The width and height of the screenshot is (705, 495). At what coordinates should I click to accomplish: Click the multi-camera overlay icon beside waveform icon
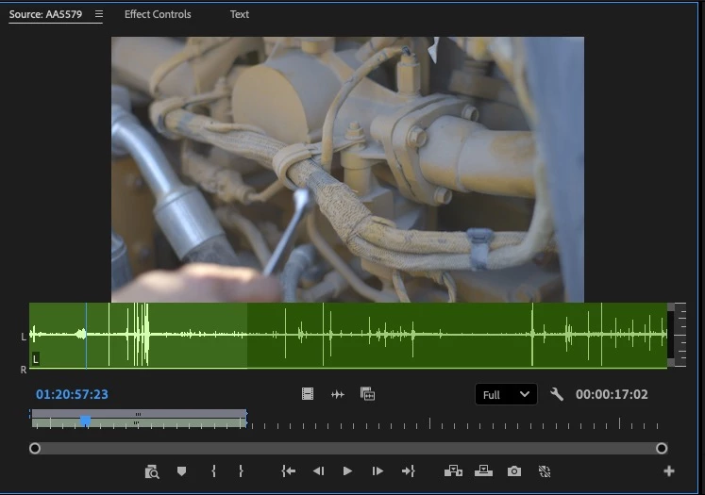coord(367,394)
